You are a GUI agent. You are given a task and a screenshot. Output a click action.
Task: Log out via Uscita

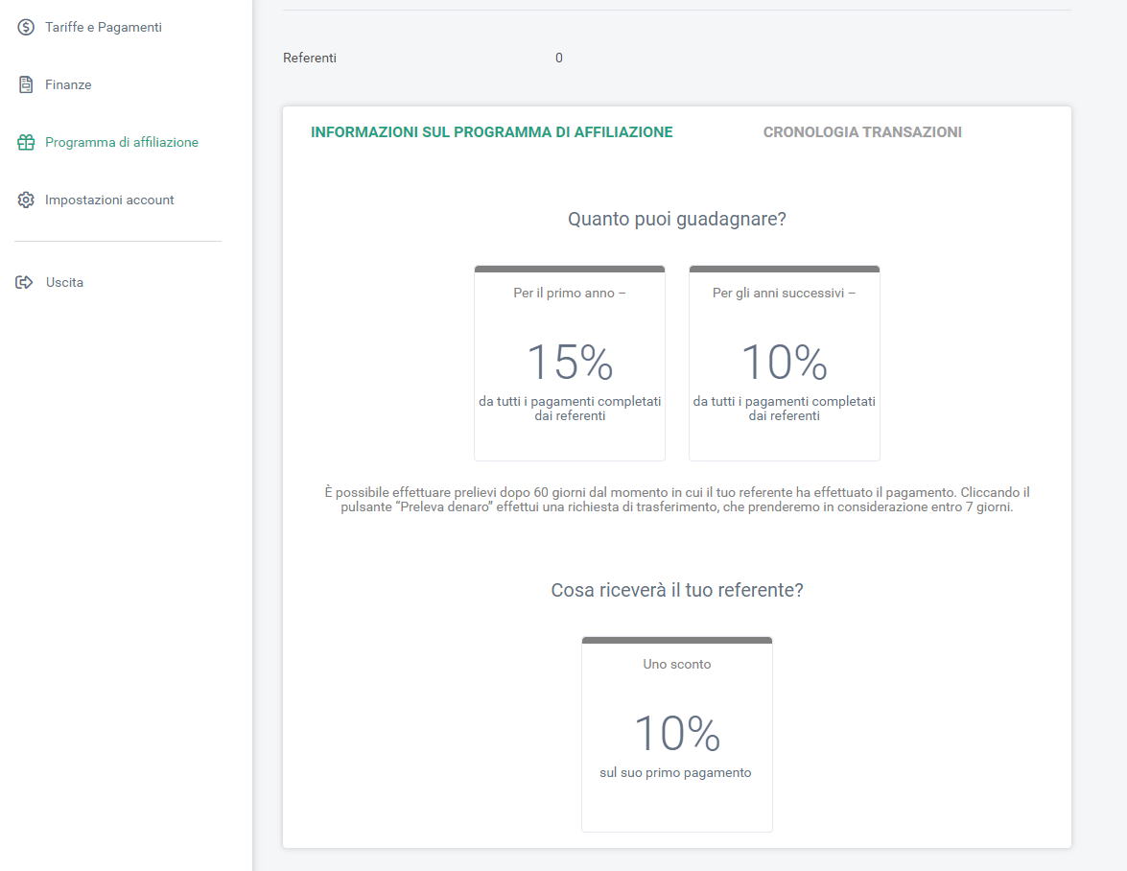pyautogui.click(x=64, y=282)
